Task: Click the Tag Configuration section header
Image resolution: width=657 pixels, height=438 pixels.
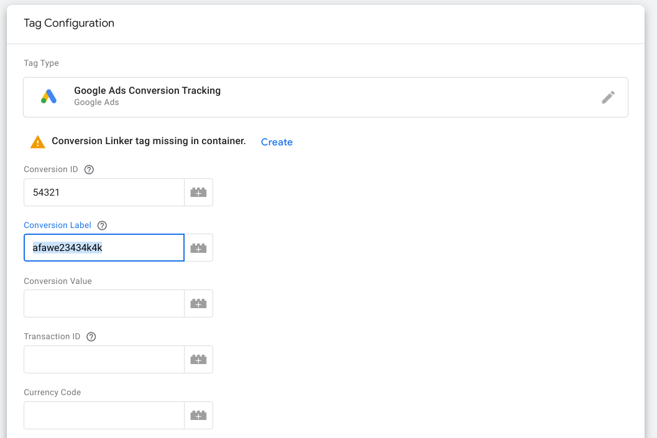Action: (x=69, y=23)
